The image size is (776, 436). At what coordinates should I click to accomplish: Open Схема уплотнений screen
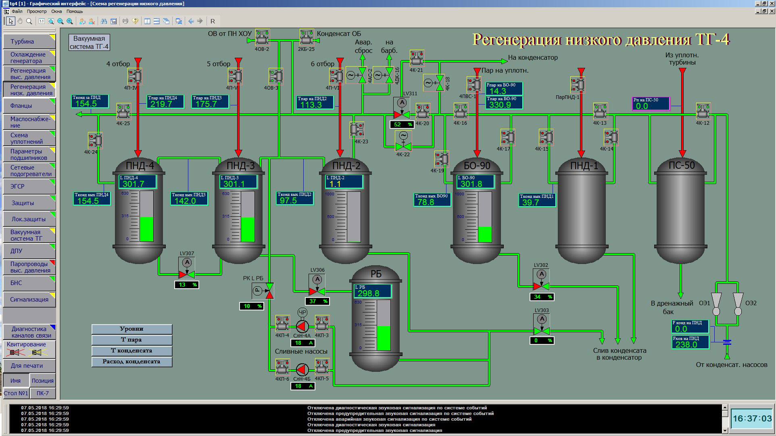(29, 138)
